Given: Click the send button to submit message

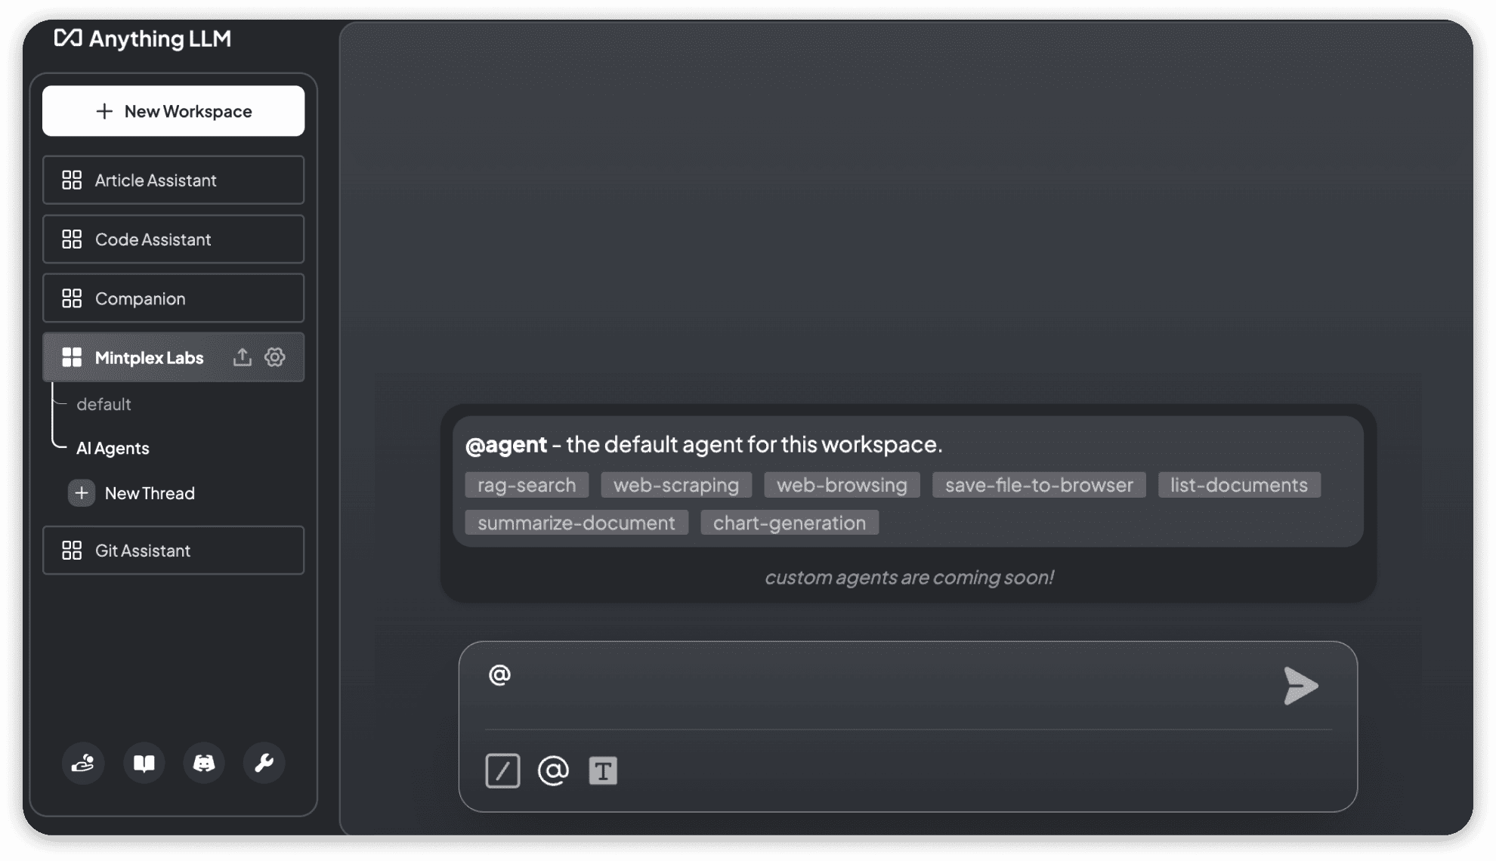Looking at the screenshot, I should pyautogui.click(x=1300, y=685).
